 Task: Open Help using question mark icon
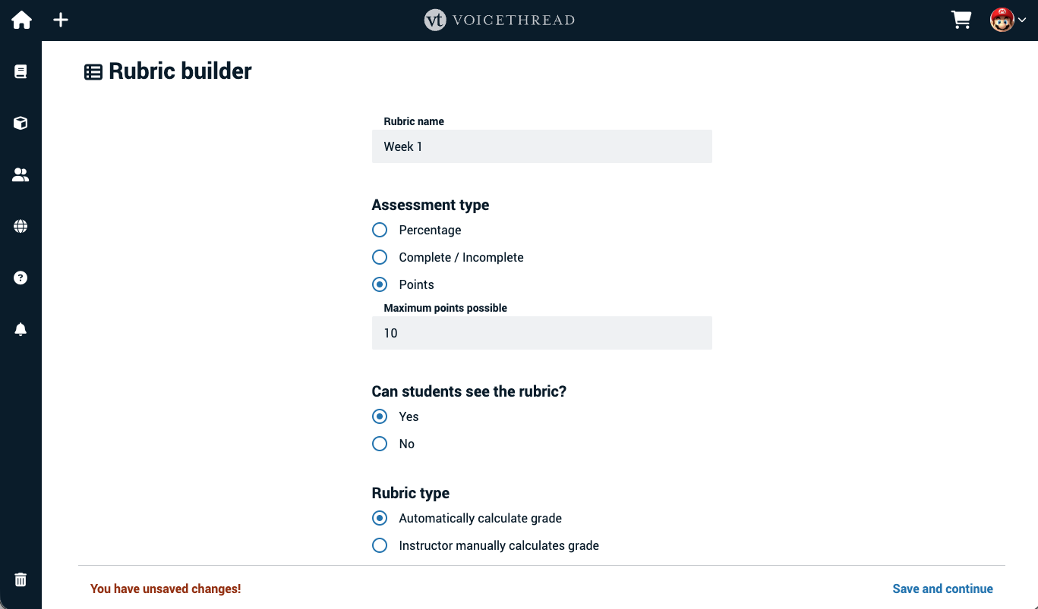(x=21, y=277)
